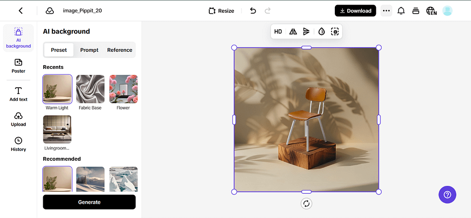The image size is (471, 218).
Task: Enhance image with the HD icon
Action: click(x=278, y=32)
